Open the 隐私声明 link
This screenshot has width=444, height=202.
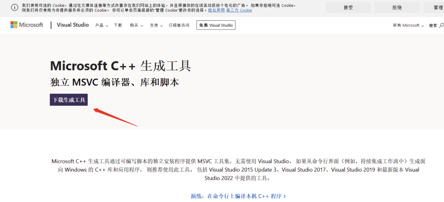click(216, 10)
